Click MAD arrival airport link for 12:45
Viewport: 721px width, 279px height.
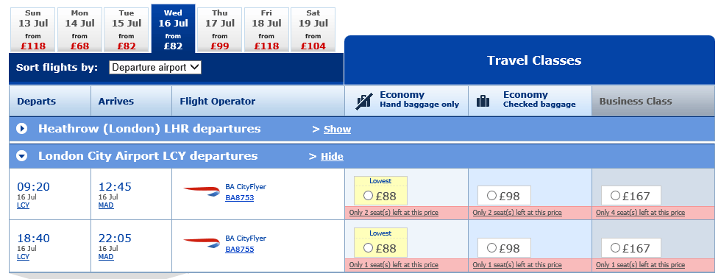pos(106,205)
